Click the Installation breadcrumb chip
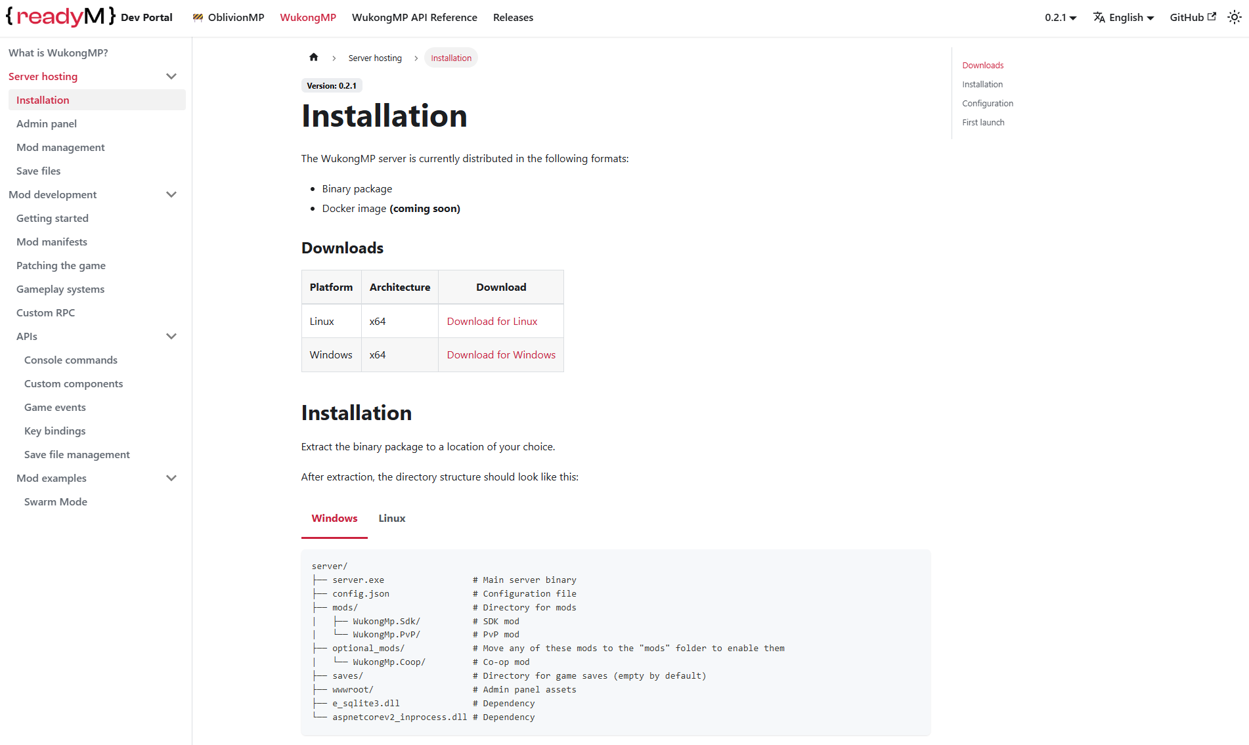The width and height of the screenshot is (1249, 745). click(451, 58)
